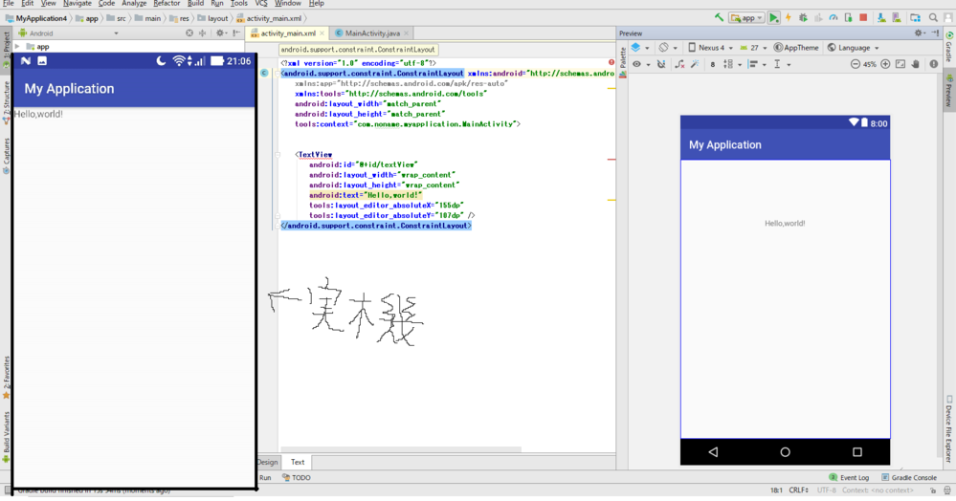Click Apply Changes lightning bolt icon
Viewport: 956px width, 501px height.
click(788, 18)
